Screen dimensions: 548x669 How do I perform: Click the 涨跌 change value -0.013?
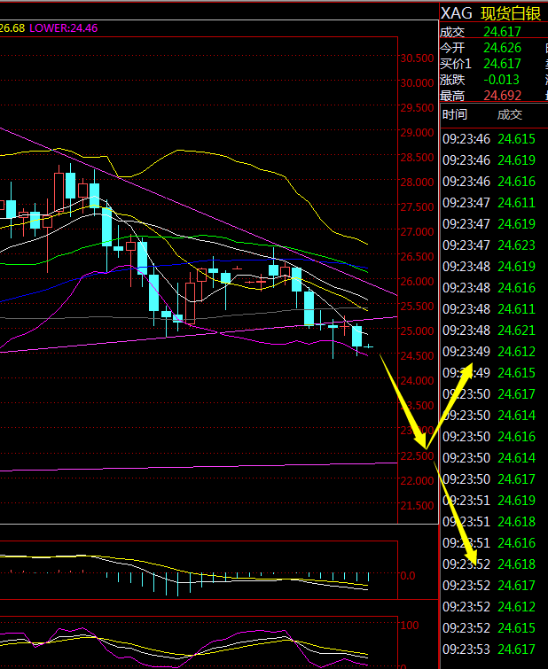[502, 80]
